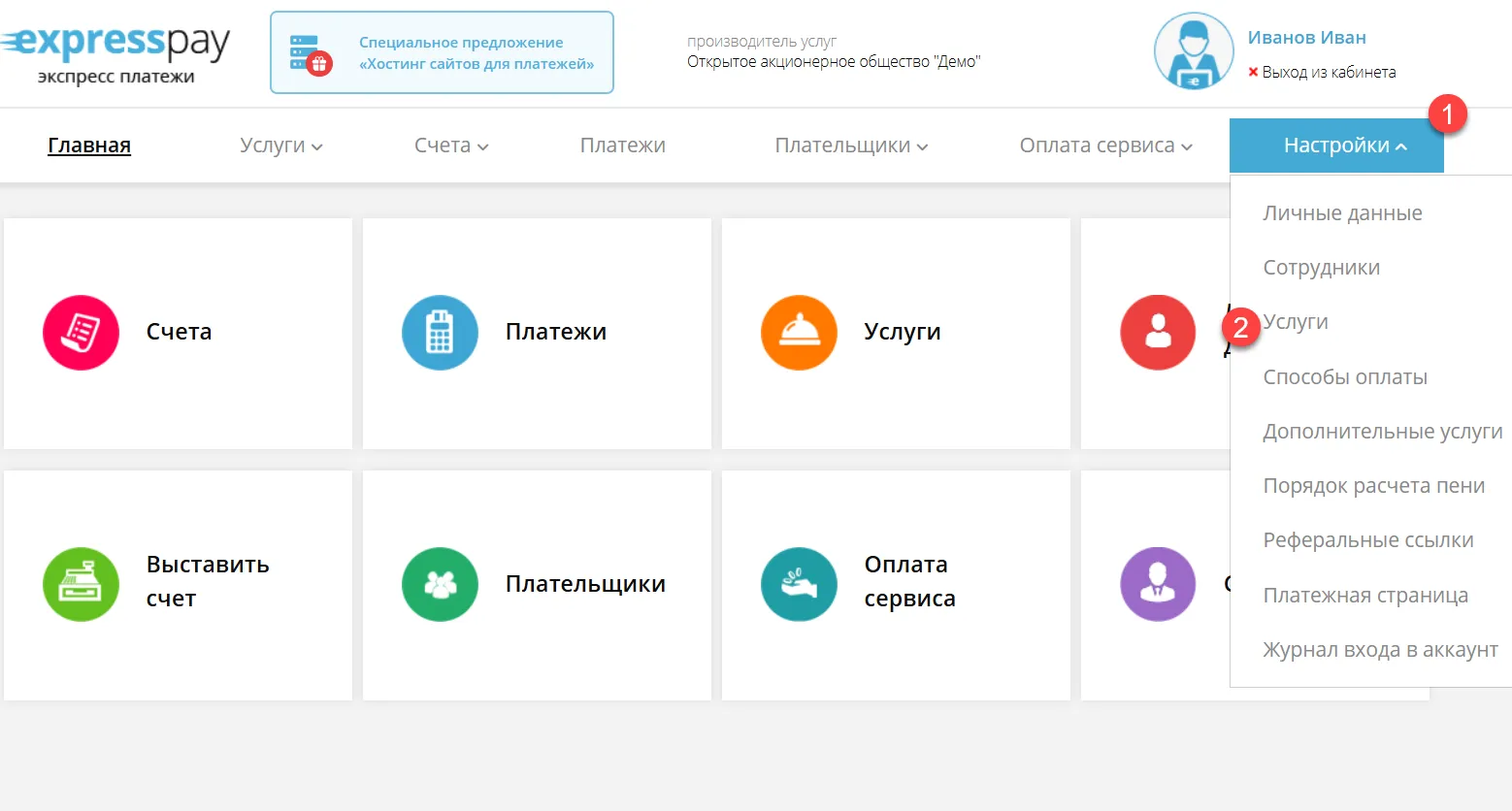Collapse the open Настройки menu
The width and height of the screenshot is (1512, 811).
pyautogui.click(x=1336, y=145)
